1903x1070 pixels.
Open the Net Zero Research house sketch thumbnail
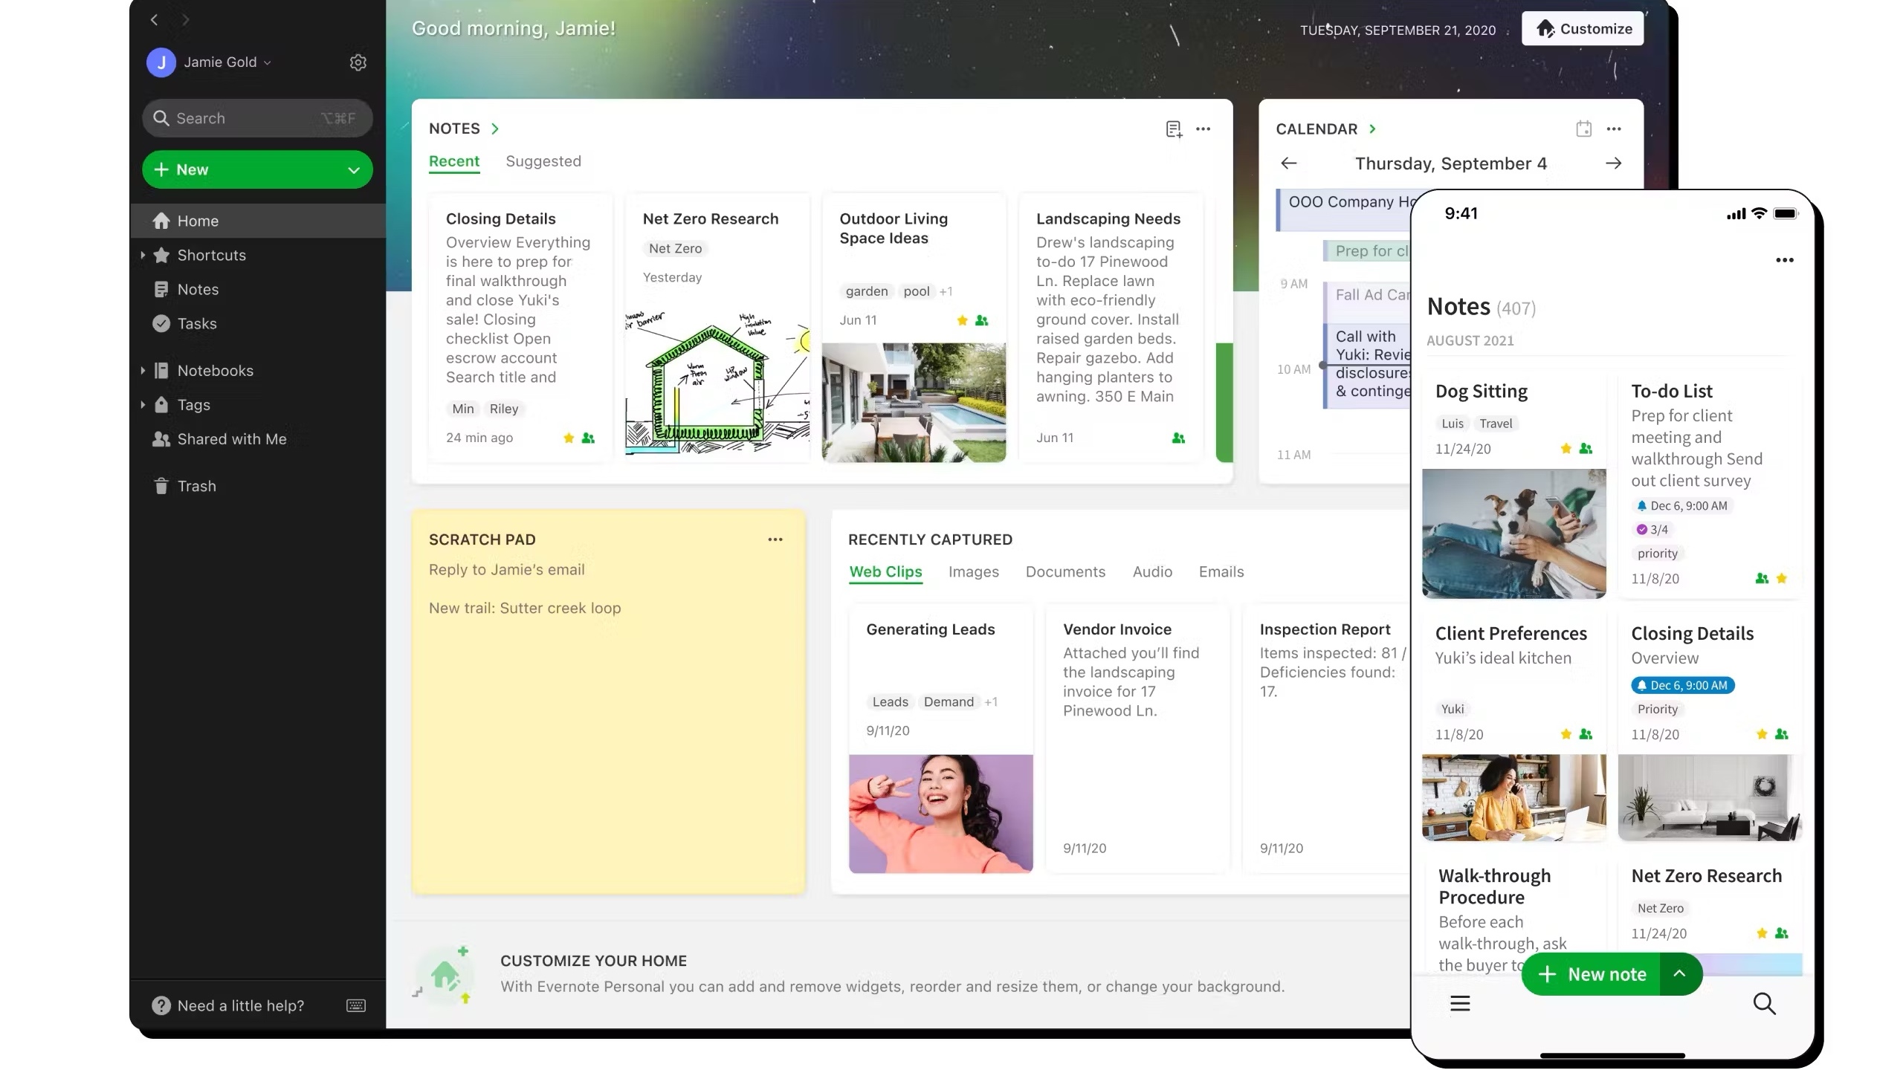click(x=717, y=383)
